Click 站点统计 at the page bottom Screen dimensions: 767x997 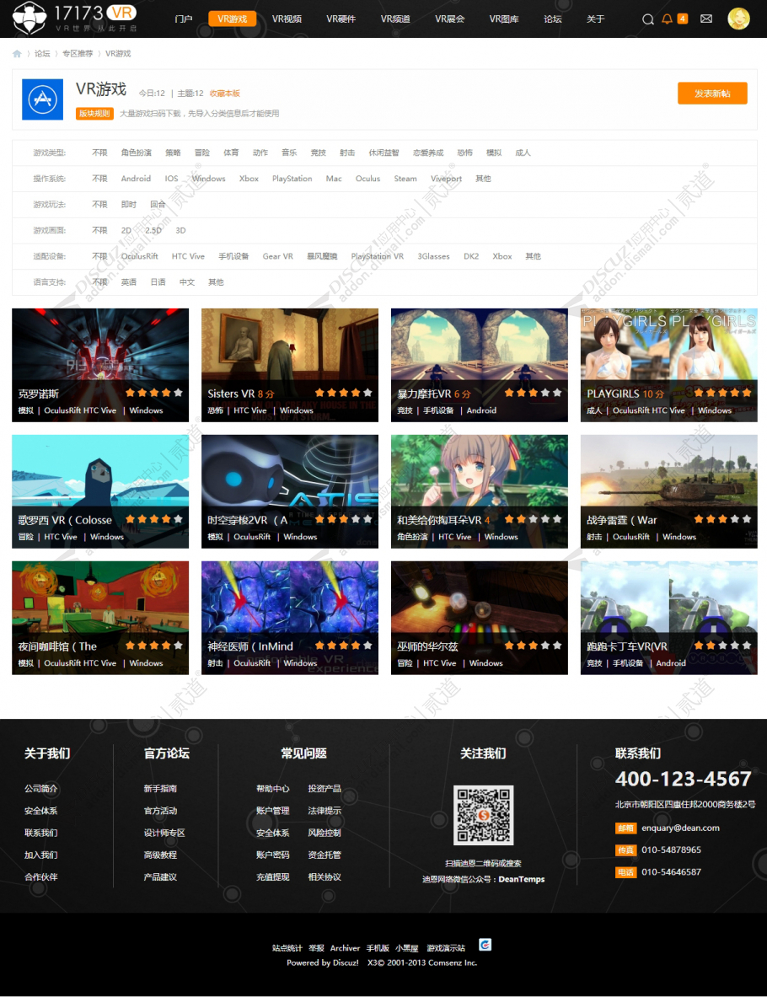tap(287, 948)
